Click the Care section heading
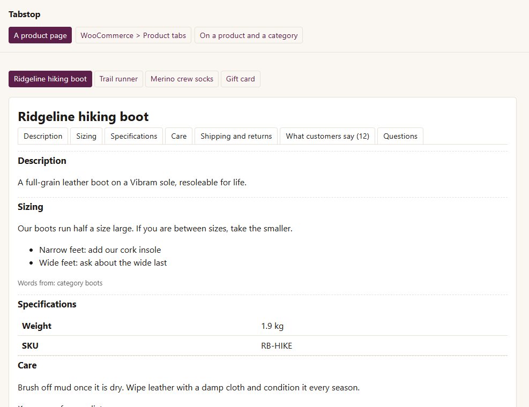 point(27,365)
